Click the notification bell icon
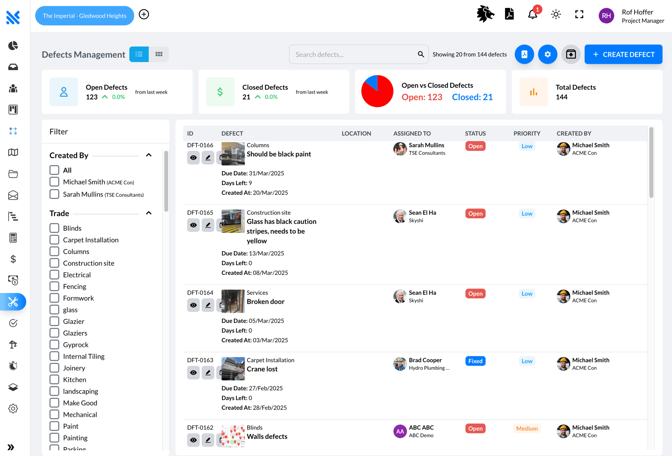Viewport: 672px width, 456px height. (532, 15)
